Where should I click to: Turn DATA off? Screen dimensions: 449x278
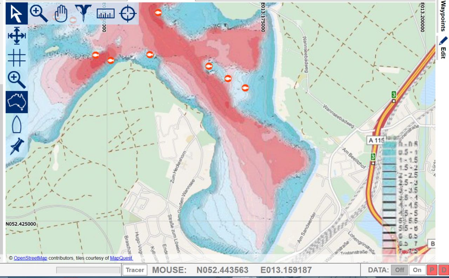pos(400,270)
